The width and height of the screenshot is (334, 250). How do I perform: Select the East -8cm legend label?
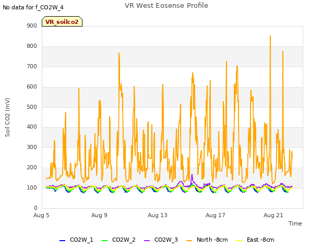260,240
